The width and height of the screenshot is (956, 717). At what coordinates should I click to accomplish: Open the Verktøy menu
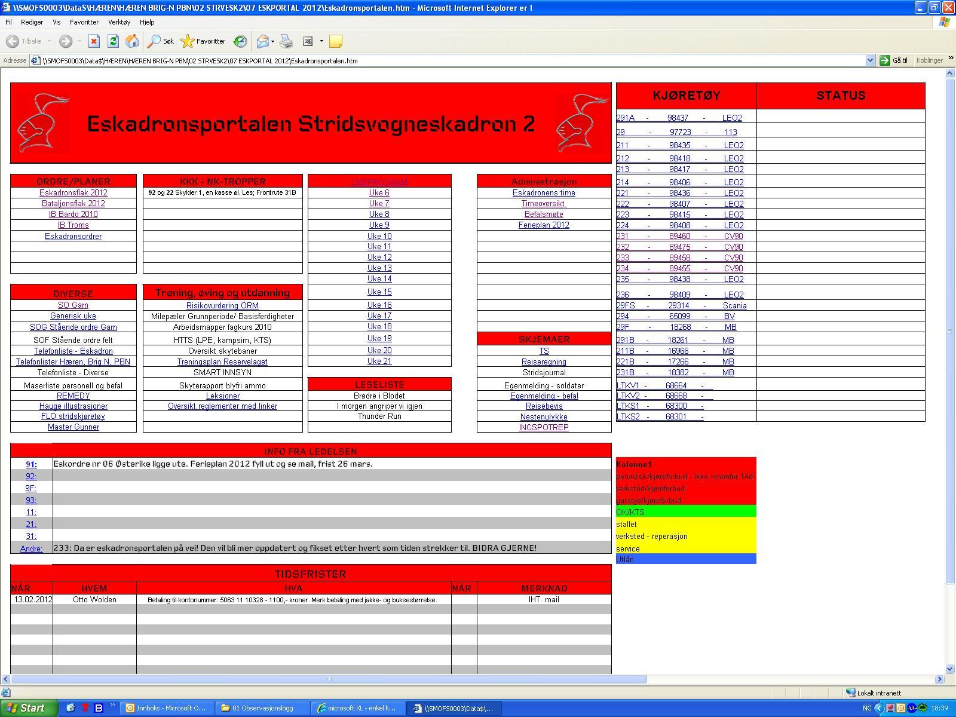(119, 22)
